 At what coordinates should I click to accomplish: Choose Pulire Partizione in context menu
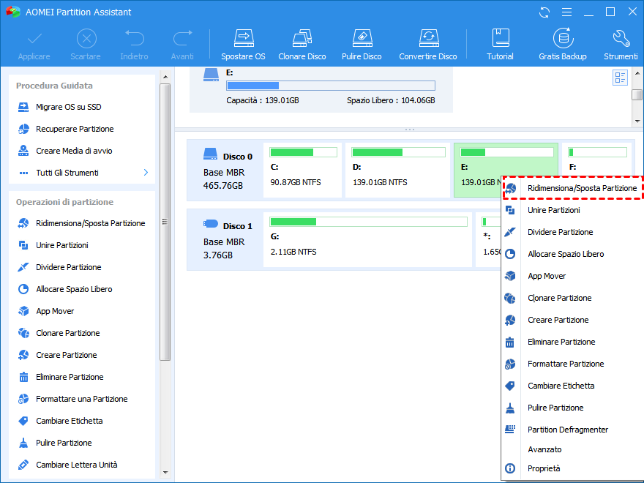tap(572, 408)
